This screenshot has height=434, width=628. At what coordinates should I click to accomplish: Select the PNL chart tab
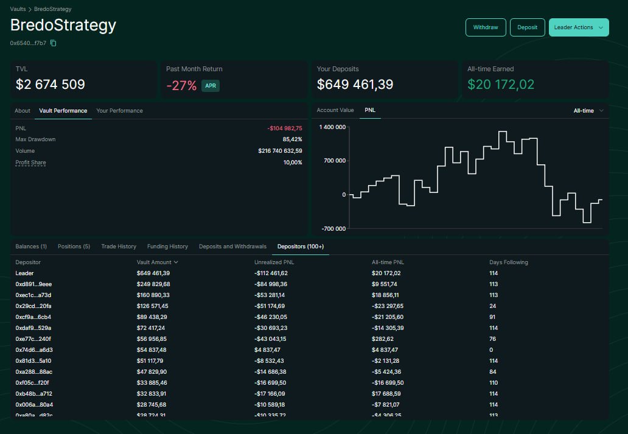tap(370, 110)
